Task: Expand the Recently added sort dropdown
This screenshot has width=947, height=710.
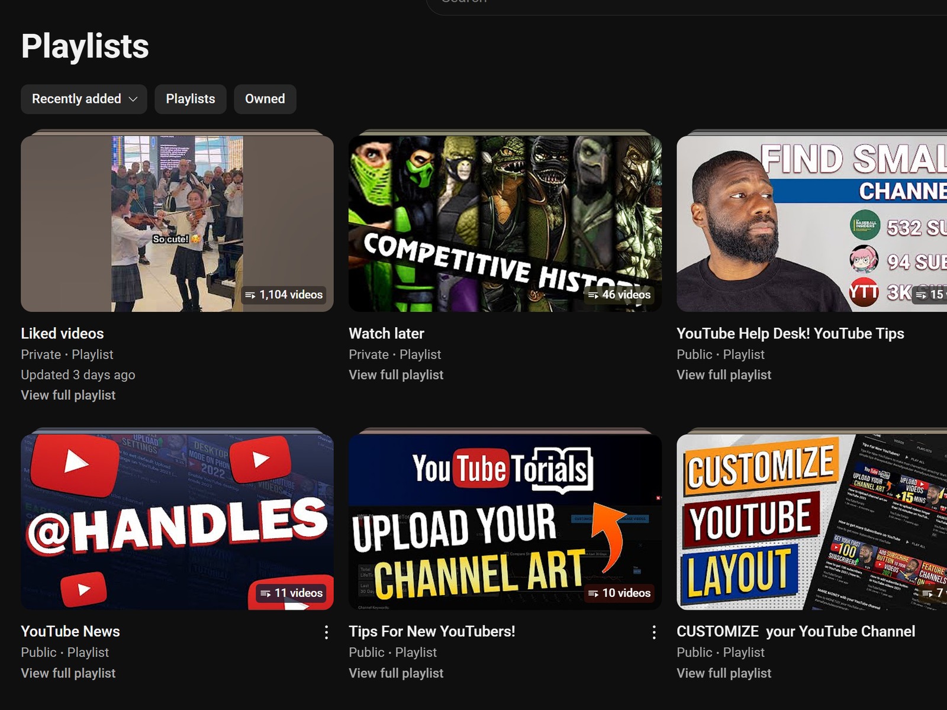Action: click(84, 99)
